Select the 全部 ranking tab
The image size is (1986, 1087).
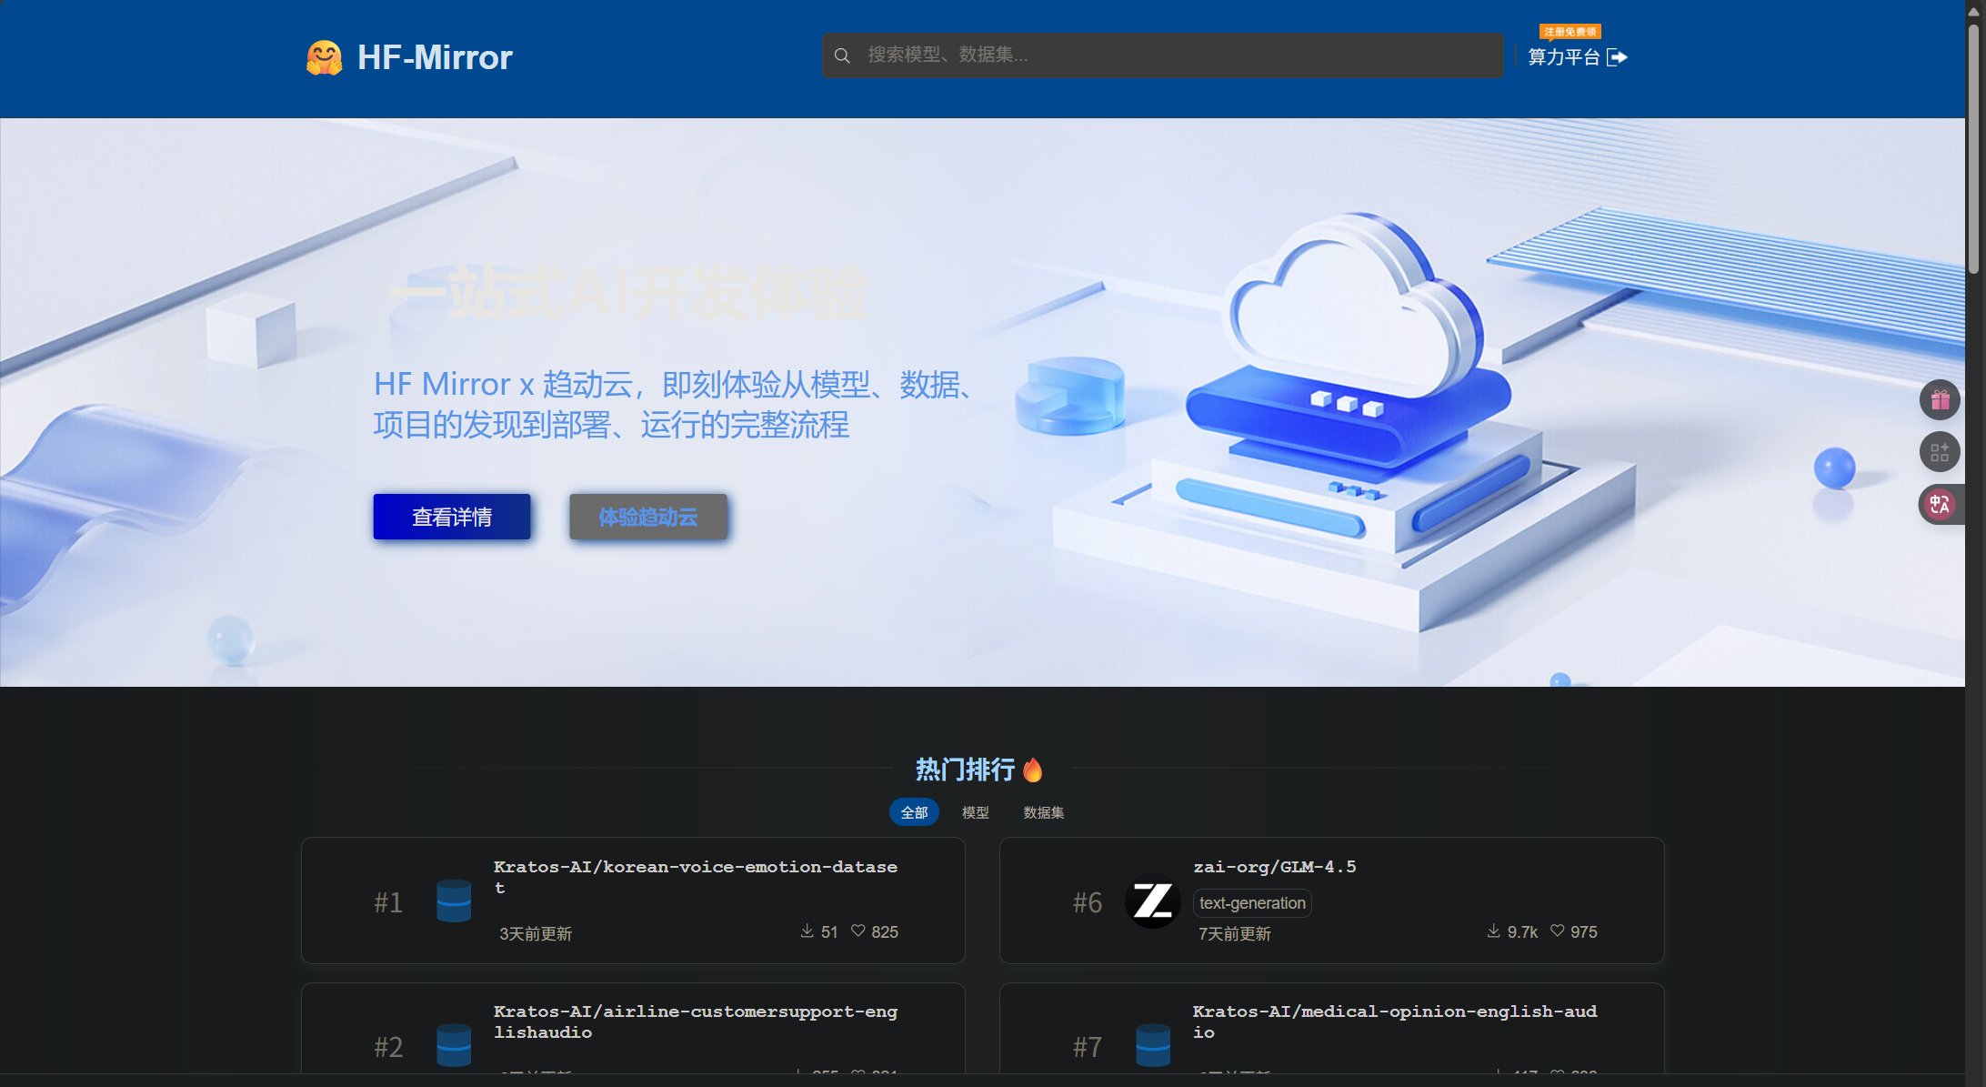[914, 812]
